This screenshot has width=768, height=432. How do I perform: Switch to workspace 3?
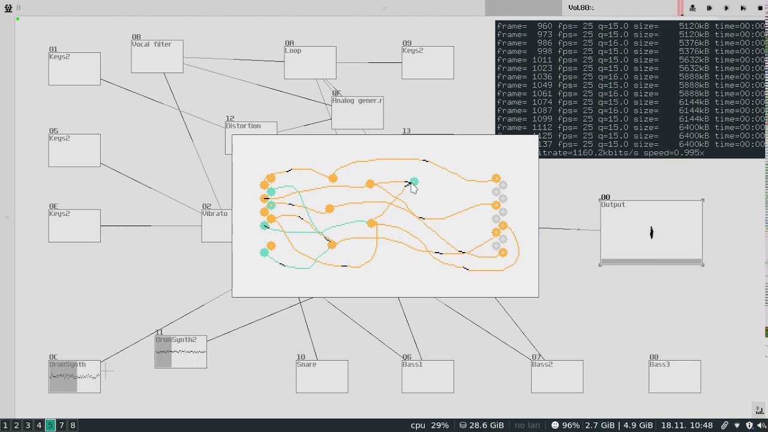pyautogui.click(x=28, y=425)
